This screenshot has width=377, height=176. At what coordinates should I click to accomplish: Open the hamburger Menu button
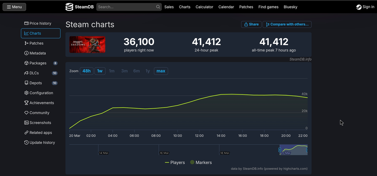pos(14,7)
